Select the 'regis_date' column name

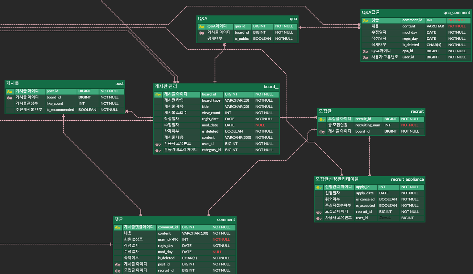[x=210, y=119]
